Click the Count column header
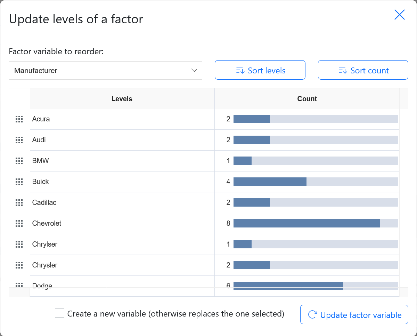 coord(307,99)
